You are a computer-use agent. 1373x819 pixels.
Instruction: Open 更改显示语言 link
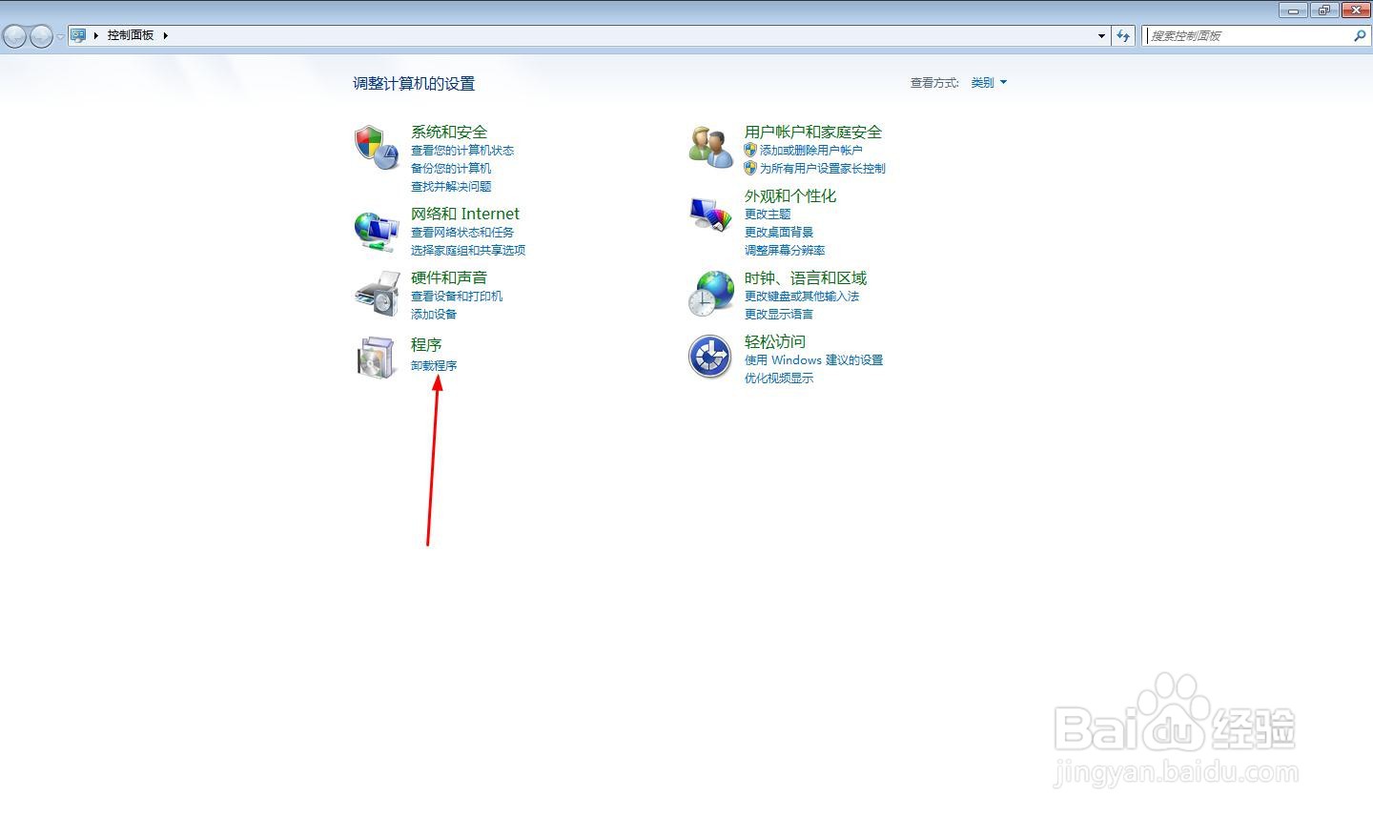pyautogui.click(x=779, y=315)
